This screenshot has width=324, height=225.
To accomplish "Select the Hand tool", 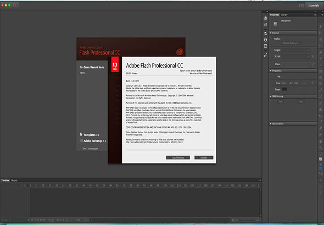I will pos(321,141).
